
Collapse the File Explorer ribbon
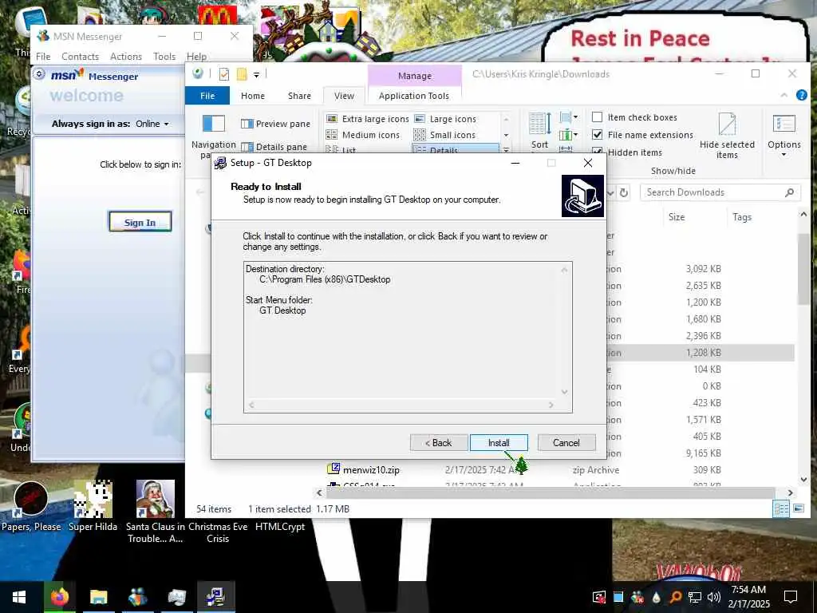pyautogui.click(x=783, y=95)
